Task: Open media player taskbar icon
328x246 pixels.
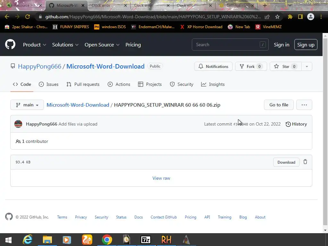Action: [x=67, y=240]
